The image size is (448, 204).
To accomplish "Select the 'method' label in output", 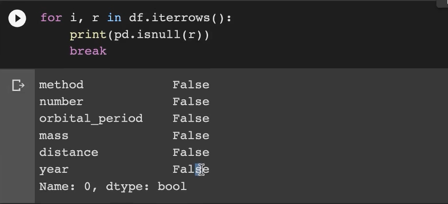I will [61, 85].
